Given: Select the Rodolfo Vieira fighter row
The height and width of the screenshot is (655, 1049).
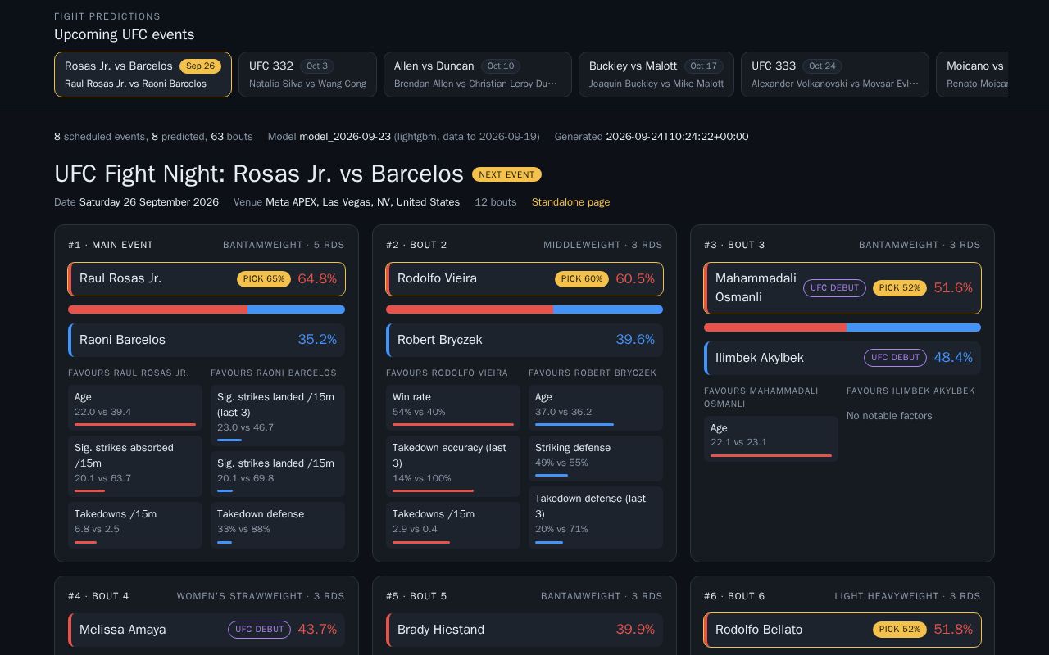Looking at the screenshot, I should tap(524, 279).
